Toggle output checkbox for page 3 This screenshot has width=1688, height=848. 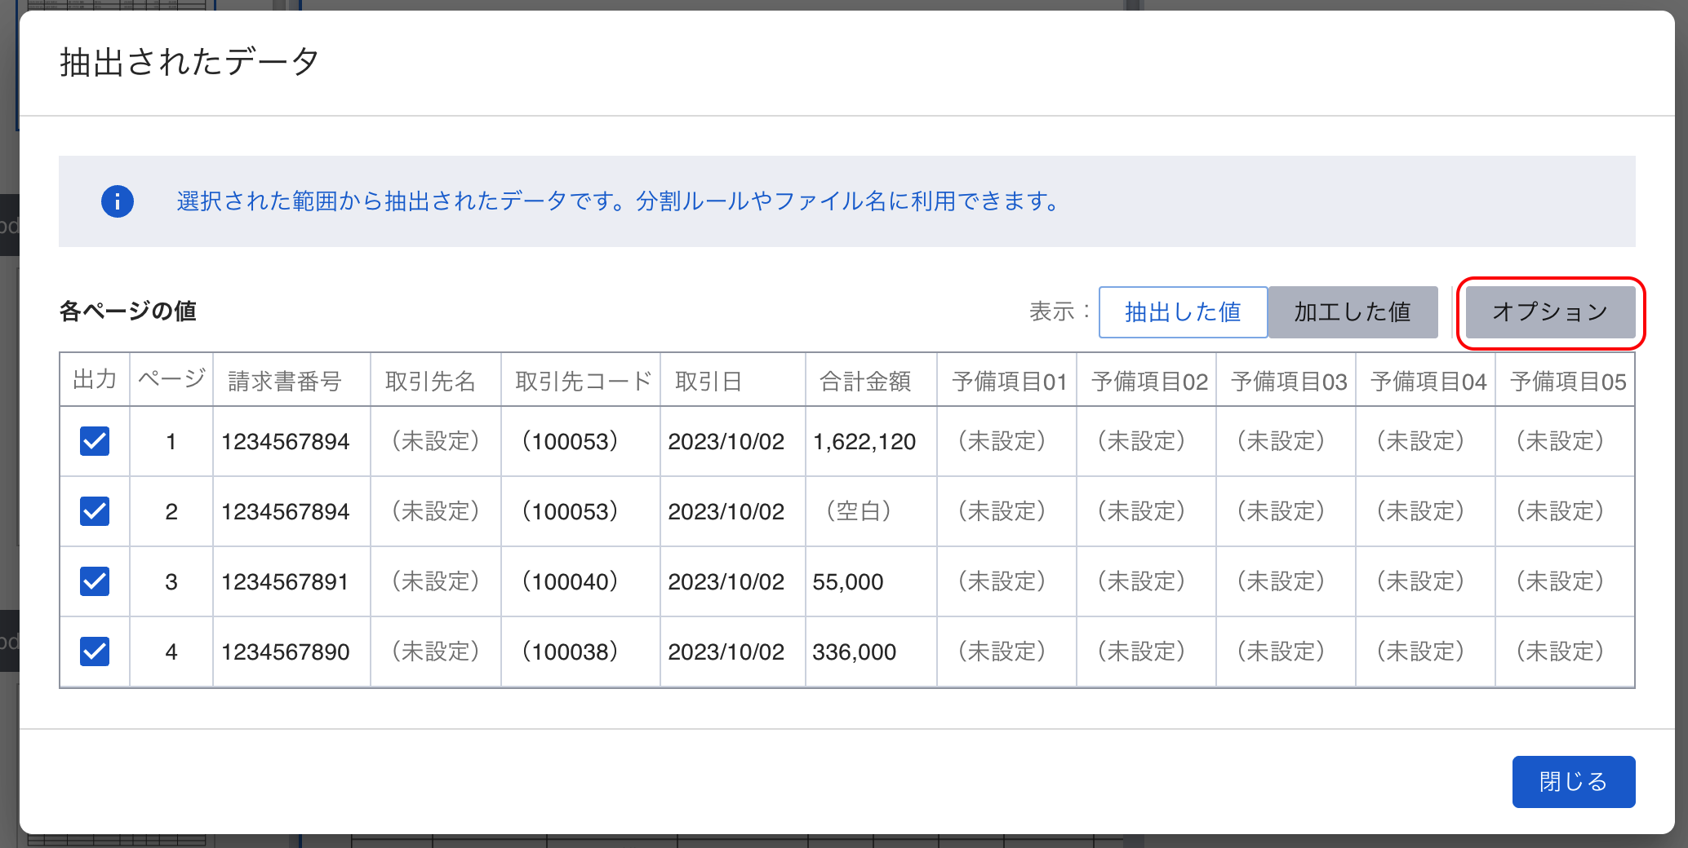tap(95, 581)
